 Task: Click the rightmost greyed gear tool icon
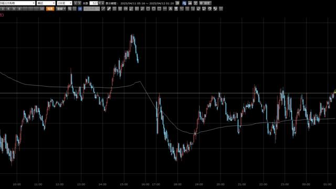(220, 9)
